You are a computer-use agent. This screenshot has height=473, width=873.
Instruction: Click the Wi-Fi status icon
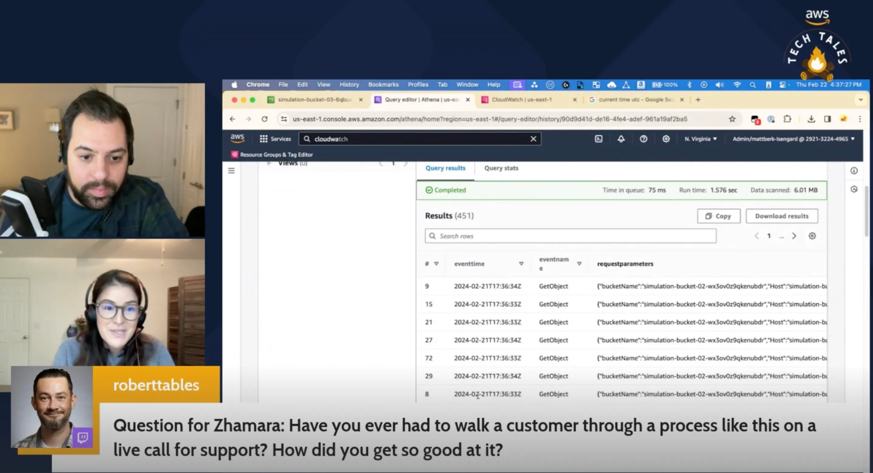tap(737, 85)
